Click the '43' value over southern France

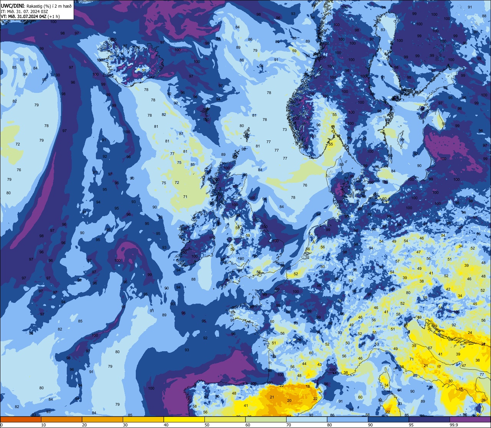click(x=319, y=365)
